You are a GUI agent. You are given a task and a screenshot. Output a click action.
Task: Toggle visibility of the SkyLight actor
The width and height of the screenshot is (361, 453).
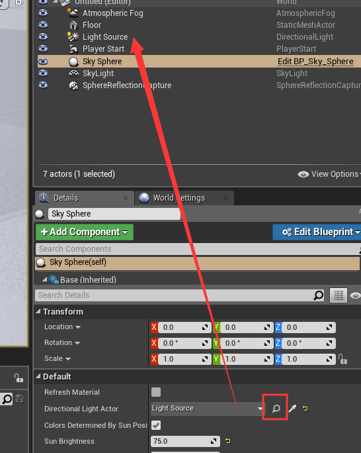(x=43, y=73)
